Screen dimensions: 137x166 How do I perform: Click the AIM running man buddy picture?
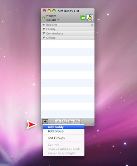[x=90, y=18]
